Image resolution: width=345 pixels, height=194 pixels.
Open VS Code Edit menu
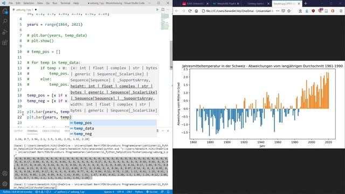click(x=18, y=3)
